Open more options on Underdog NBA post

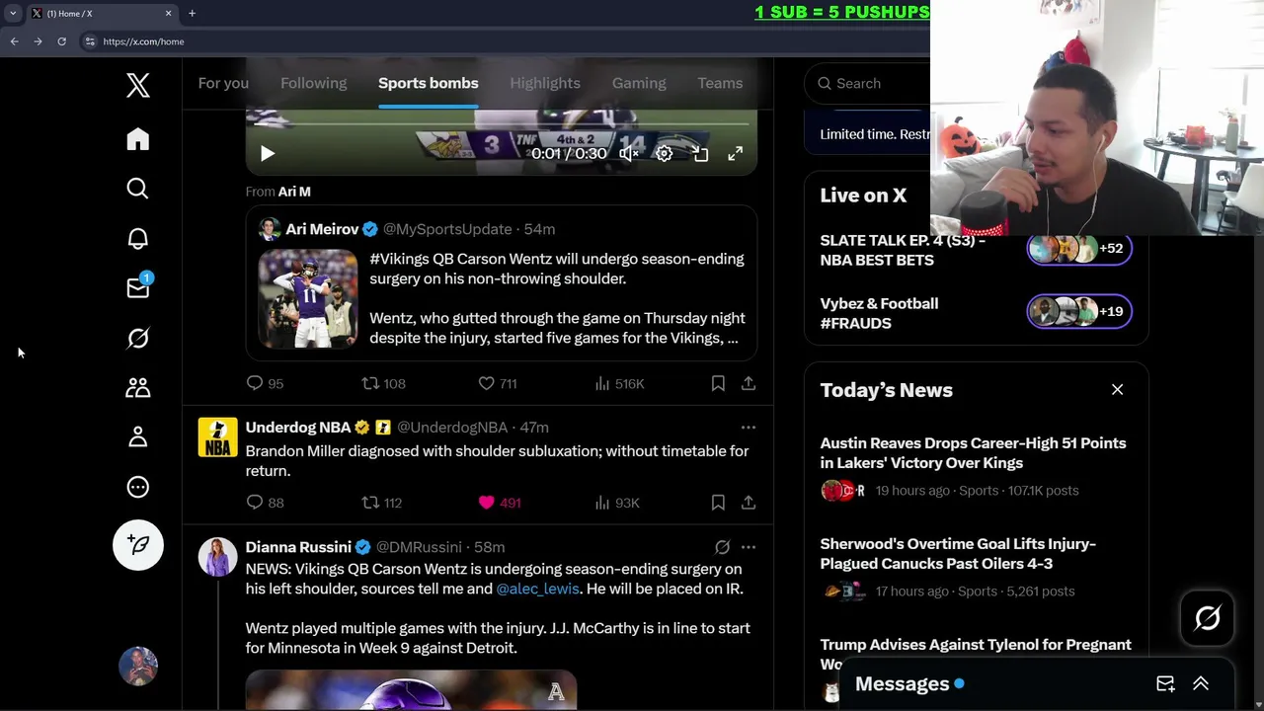(x=749, y=428)
